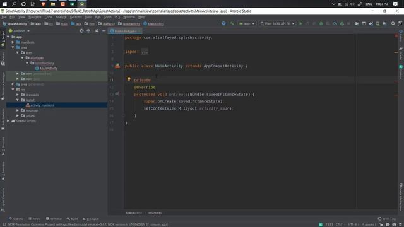
Task: Collapse the app module node
Action: tap(8, 37)
